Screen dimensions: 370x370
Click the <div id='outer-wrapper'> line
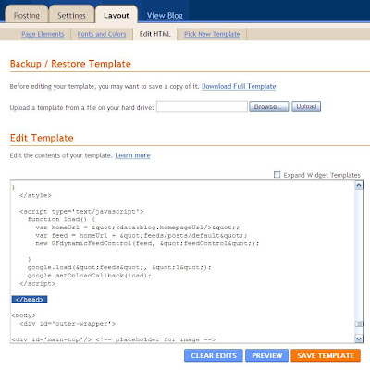(x=68, y=324)
